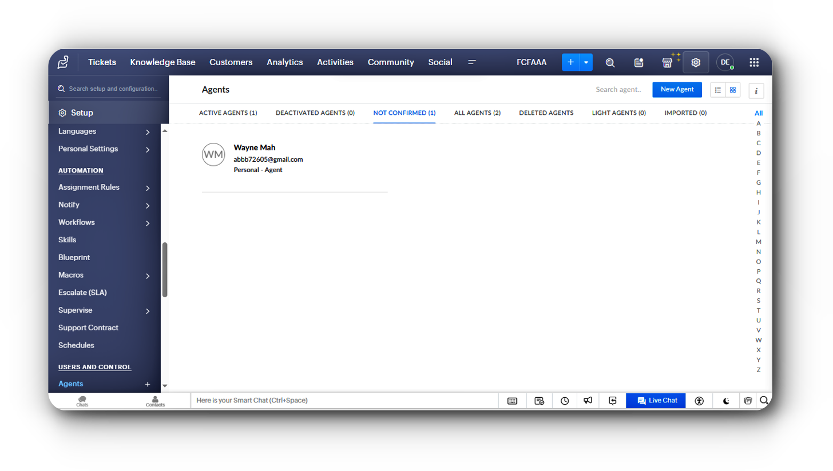Open Skills in the setup sidebar

tap(67, 240)
